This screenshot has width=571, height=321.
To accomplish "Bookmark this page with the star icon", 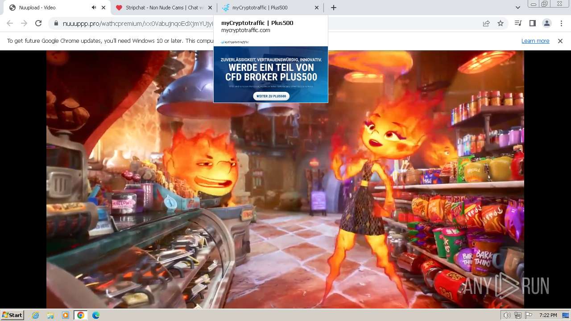I will click(x=501, y=23).
